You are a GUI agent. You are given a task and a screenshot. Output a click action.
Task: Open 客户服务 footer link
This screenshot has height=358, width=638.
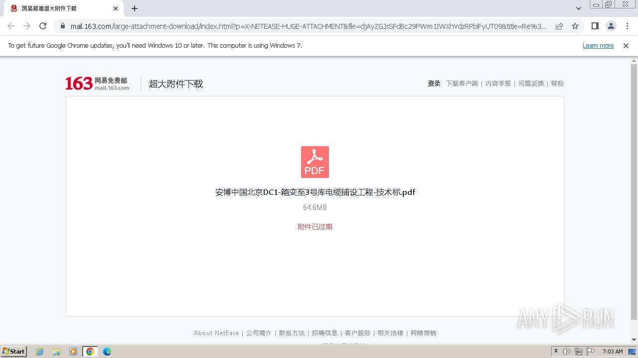pyautogui.click(x=358, y=333)
